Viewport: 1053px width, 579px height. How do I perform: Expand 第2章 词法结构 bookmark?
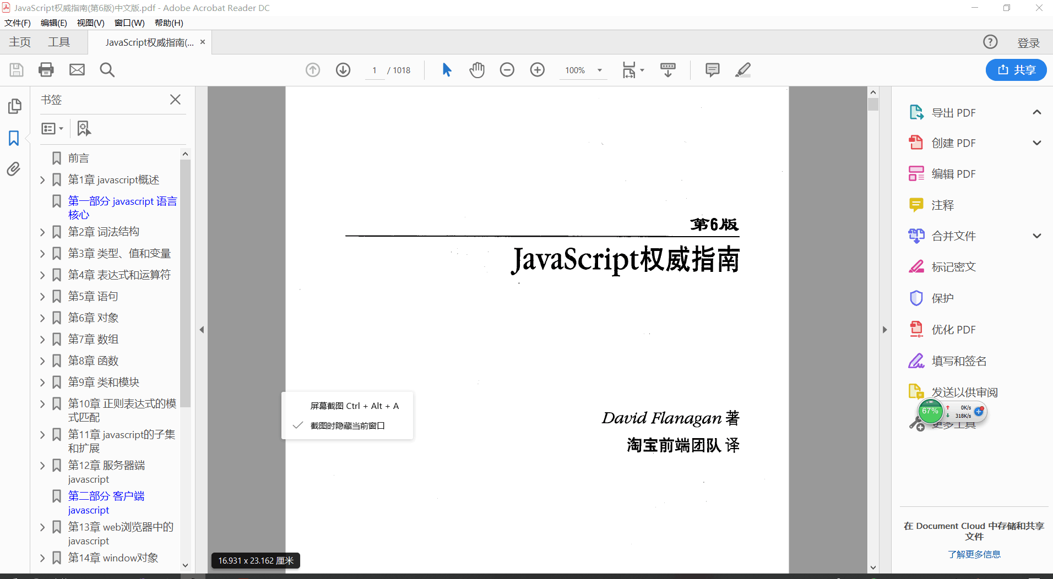coord(42,232)
